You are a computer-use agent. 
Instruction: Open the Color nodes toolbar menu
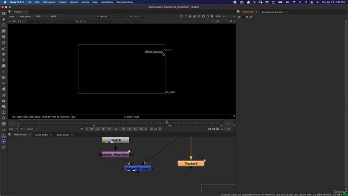pyautogui.click(x=4, y=37)
